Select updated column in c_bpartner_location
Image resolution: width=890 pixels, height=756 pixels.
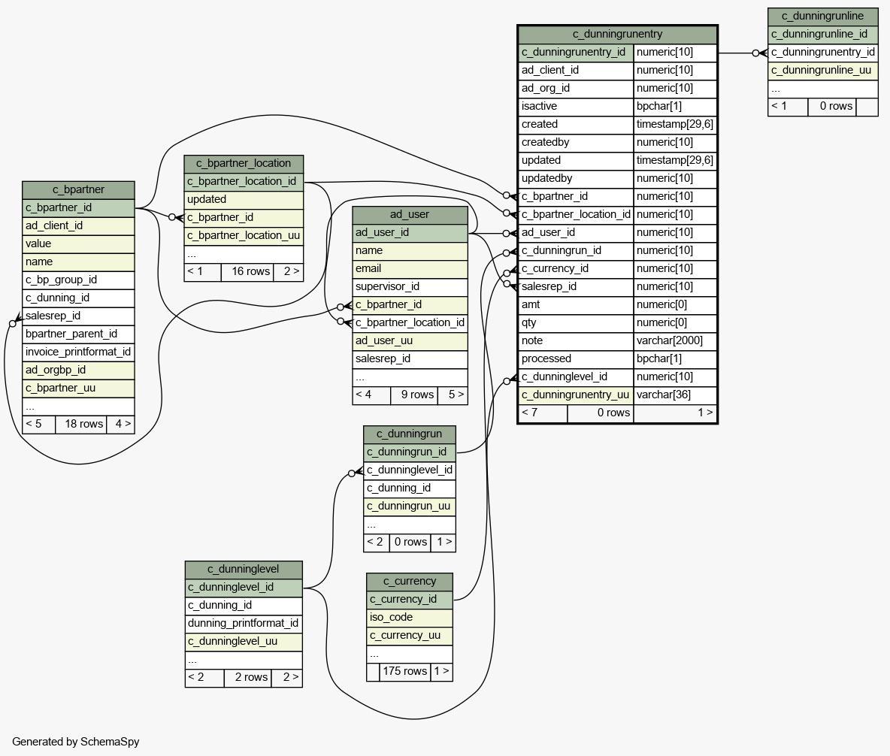click(x=244, y=200)
